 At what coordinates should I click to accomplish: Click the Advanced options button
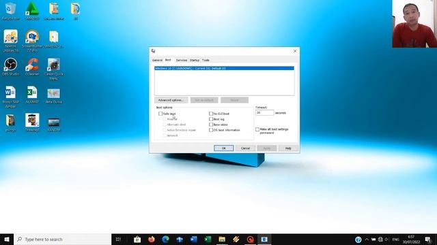[x=171, y=100]
